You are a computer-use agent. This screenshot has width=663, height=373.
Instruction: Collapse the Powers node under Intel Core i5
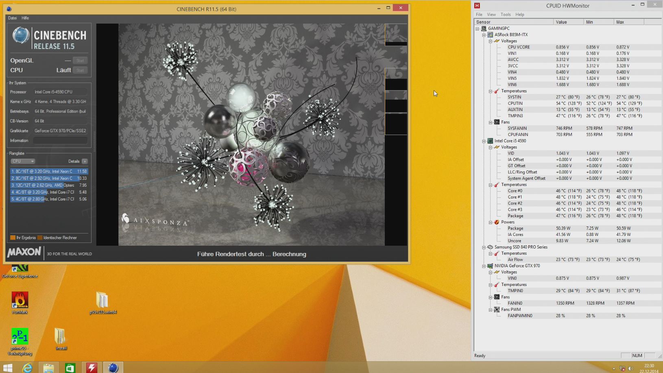(x=491, y=222)
